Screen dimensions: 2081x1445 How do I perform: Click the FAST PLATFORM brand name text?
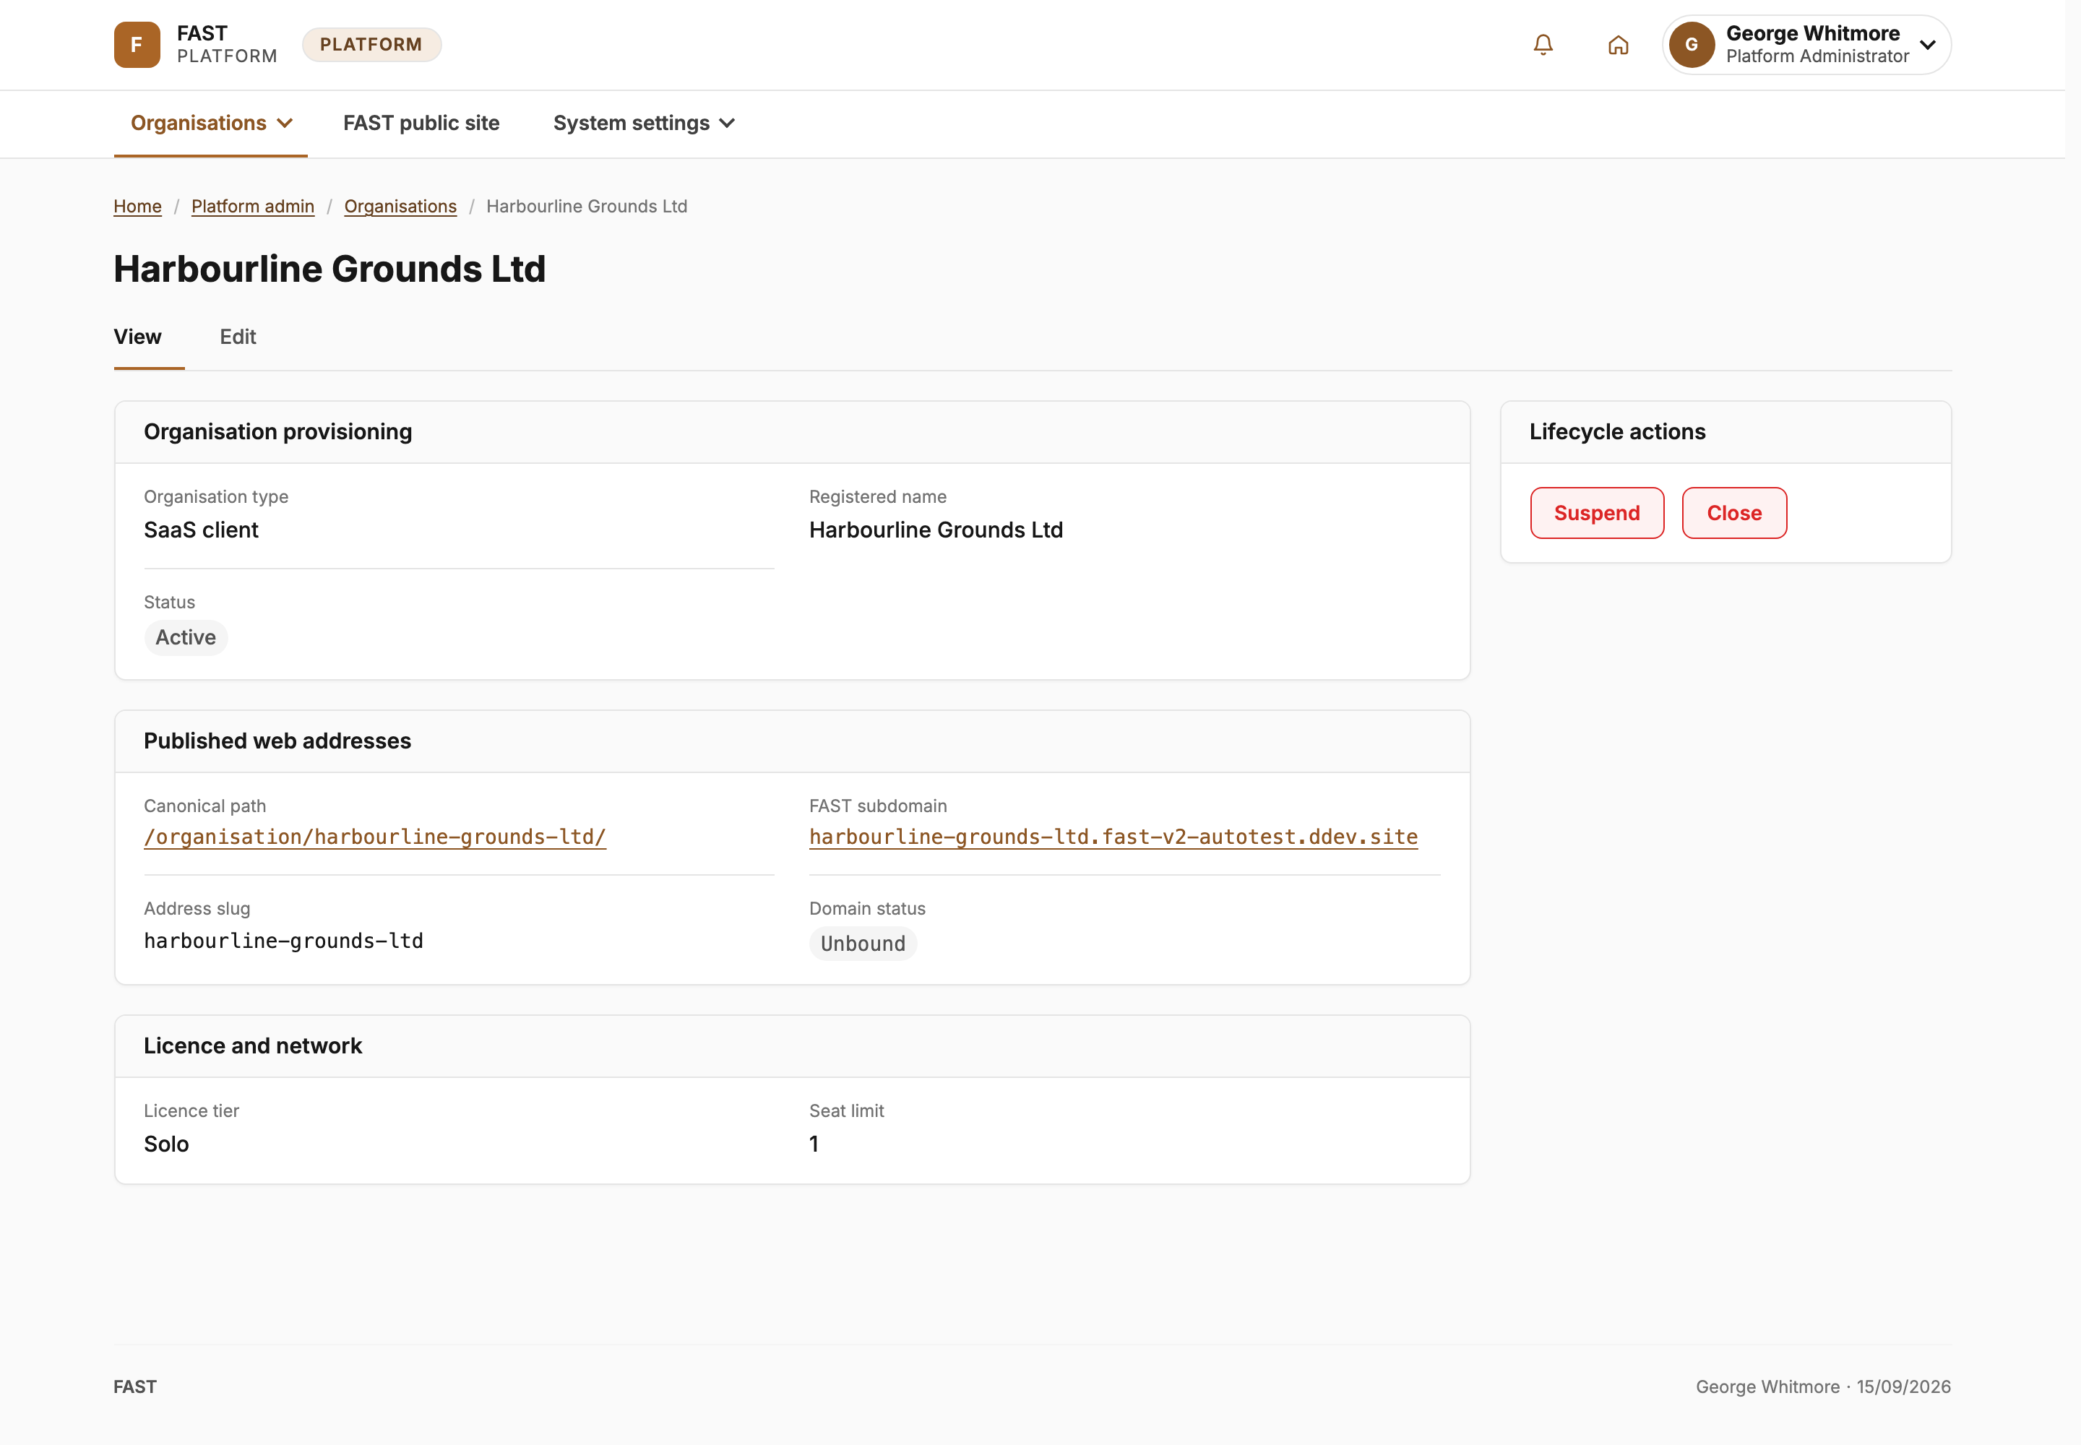tap(228, 44)
